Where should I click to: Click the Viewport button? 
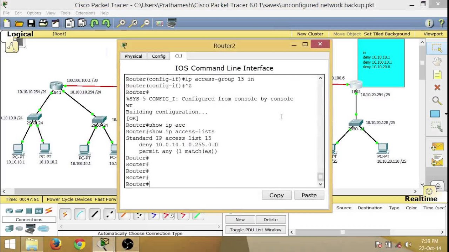[433, 34]
